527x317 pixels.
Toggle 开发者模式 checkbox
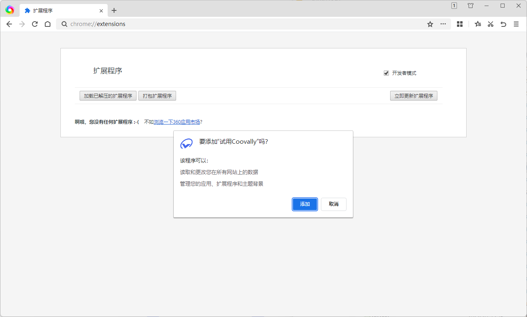coord(386,73)
